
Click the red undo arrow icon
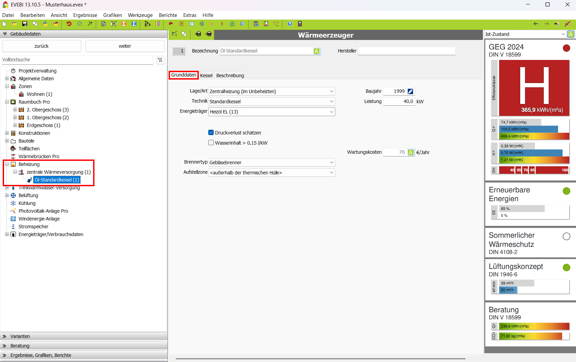69,24
